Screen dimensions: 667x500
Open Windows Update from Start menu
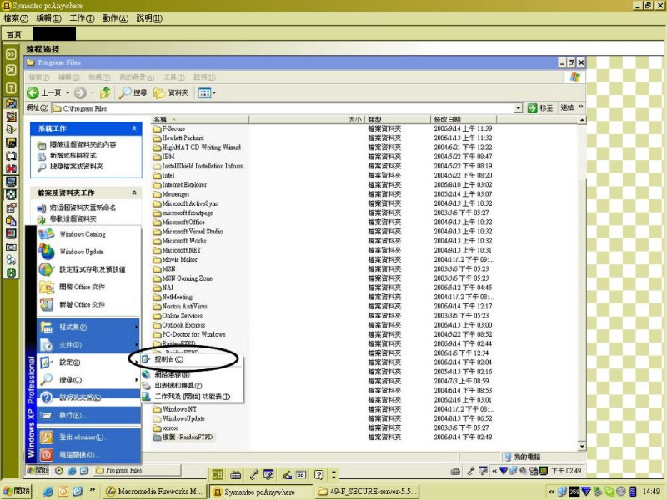(x=82, y=251)
